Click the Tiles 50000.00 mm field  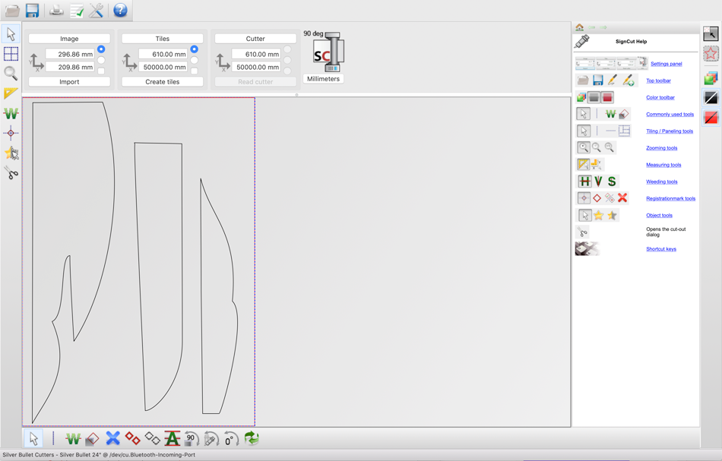pyautogui.click(x=163, y=67)
